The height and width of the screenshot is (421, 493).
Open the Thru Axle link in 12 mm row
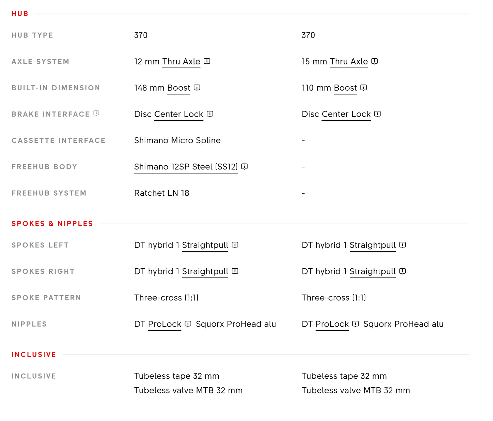(x=181, y=62)
